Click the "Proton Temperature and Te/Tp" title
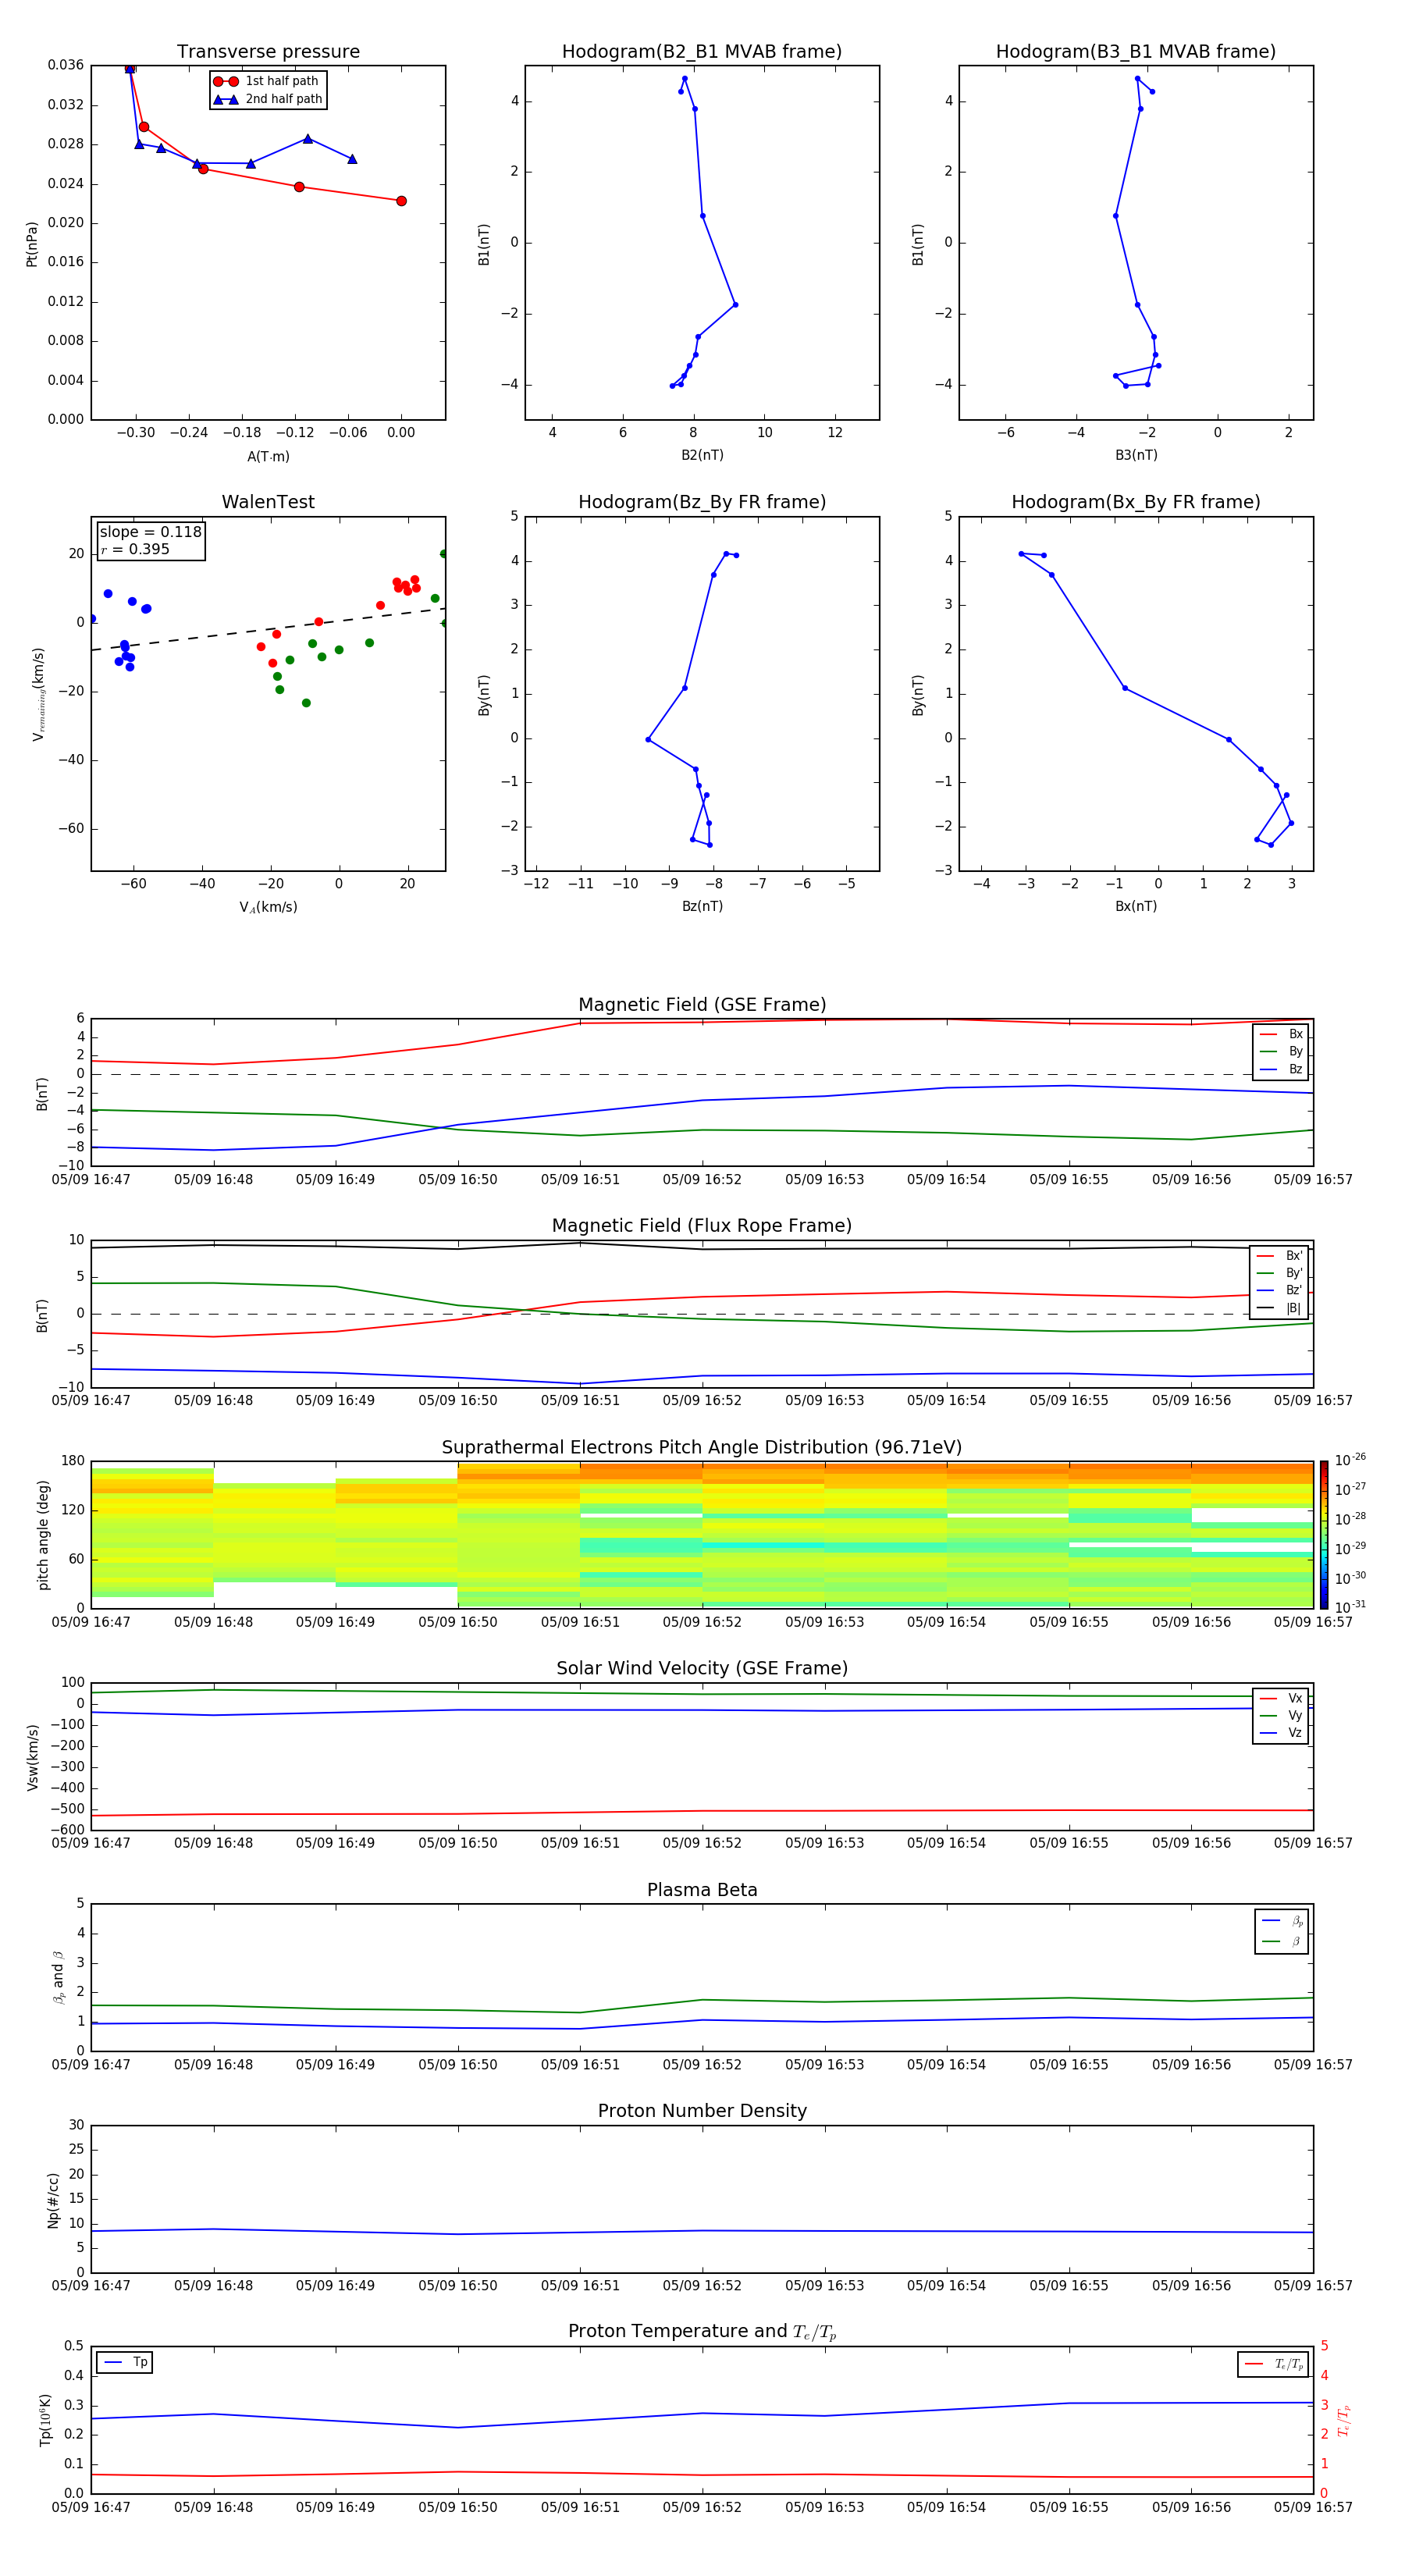Image resolution: width=1405 pixels, height=2576 pixels. click(x=702, y=2333)
